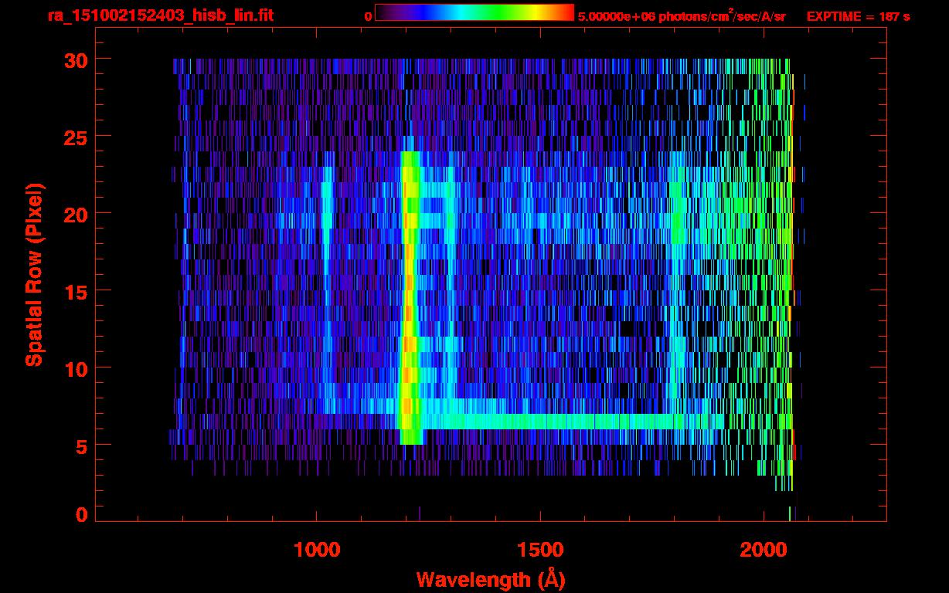Click the EXPTIME = 187 s text
This screenshot has width=949, height=593.
coord(858,16)
